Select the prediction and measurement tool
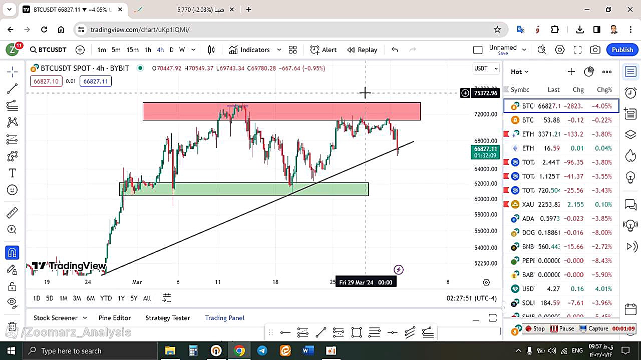The width and height of the screenshot is (641, 360). pyautogui.click(x=13, y=139)
